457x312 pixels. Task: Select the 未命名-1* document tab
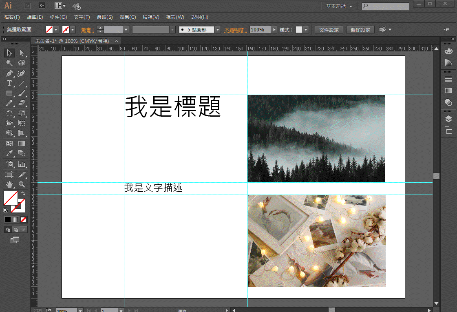click(x=72, y=41)
